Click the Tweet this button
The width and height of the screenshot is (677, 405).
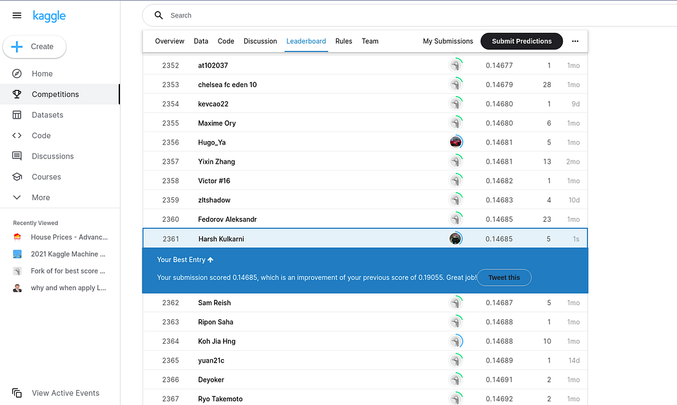(x=504, y=277)
